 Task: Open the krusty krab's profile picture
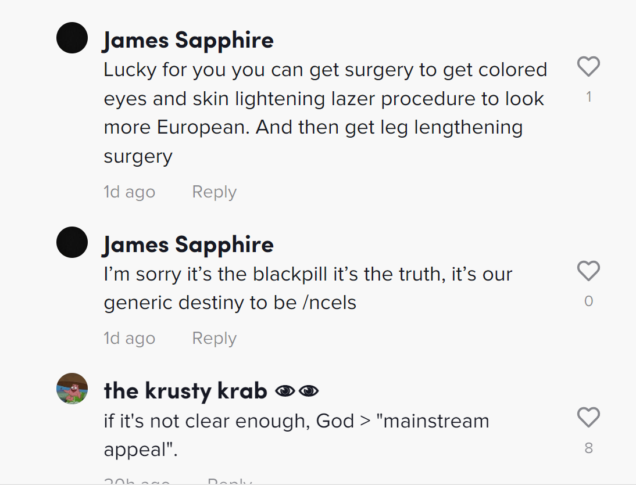click(x=72, y=389)
